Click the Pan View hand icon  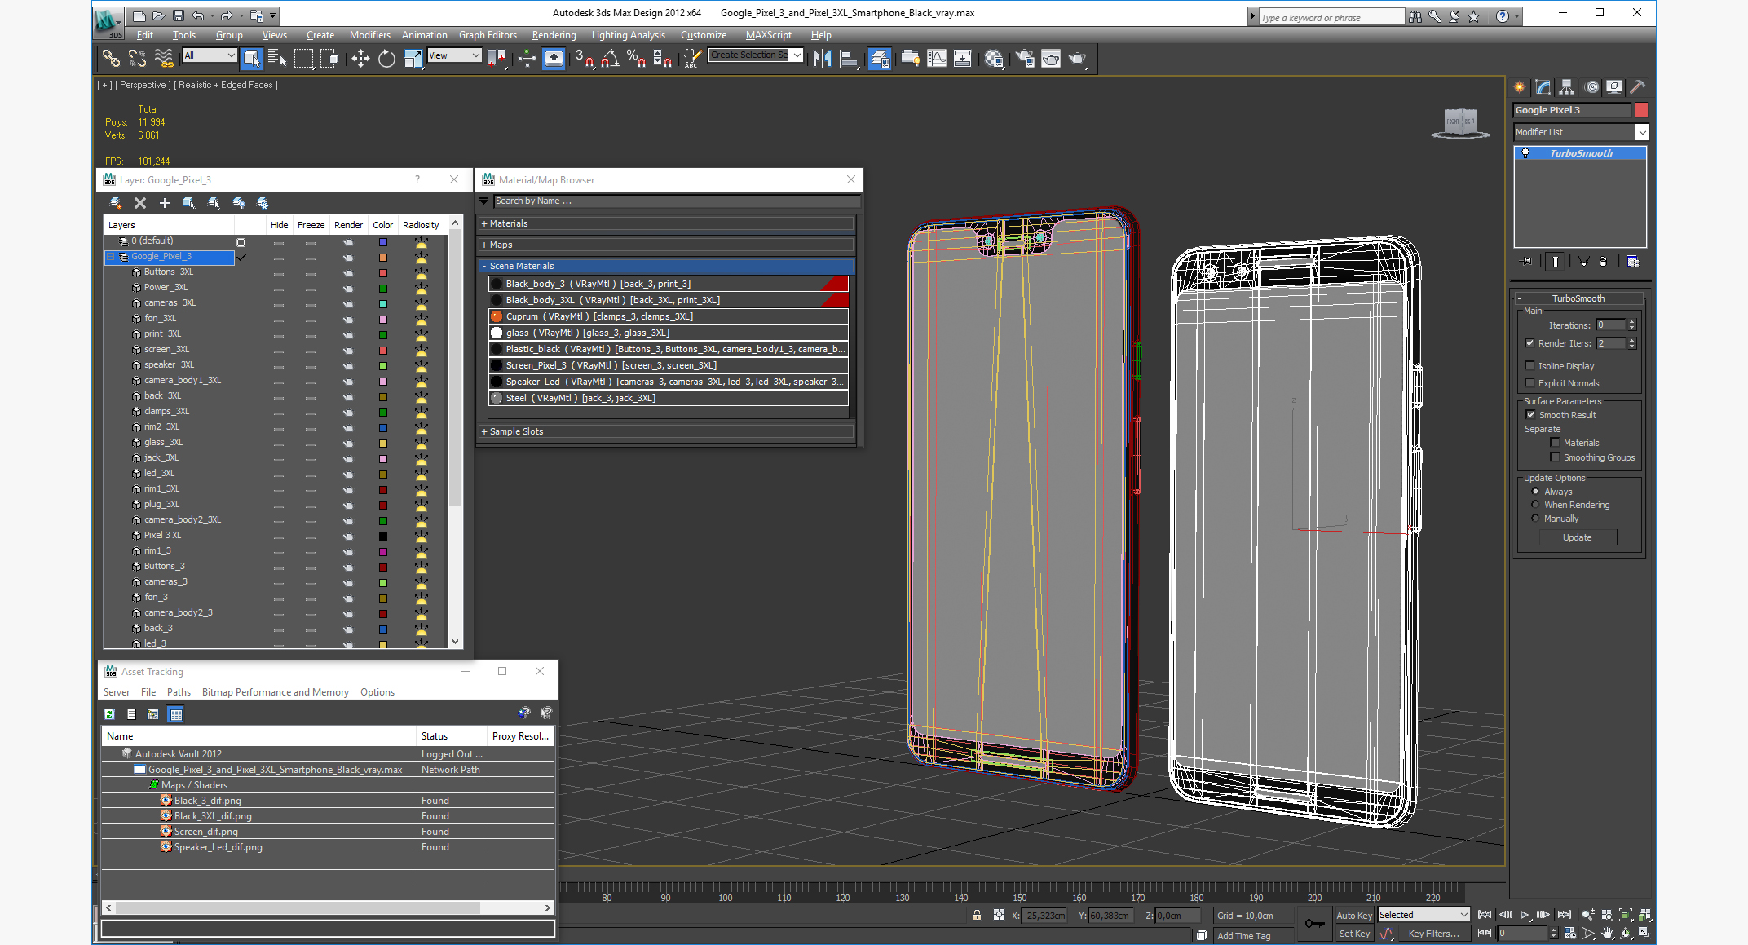[x=1607, y=934]
